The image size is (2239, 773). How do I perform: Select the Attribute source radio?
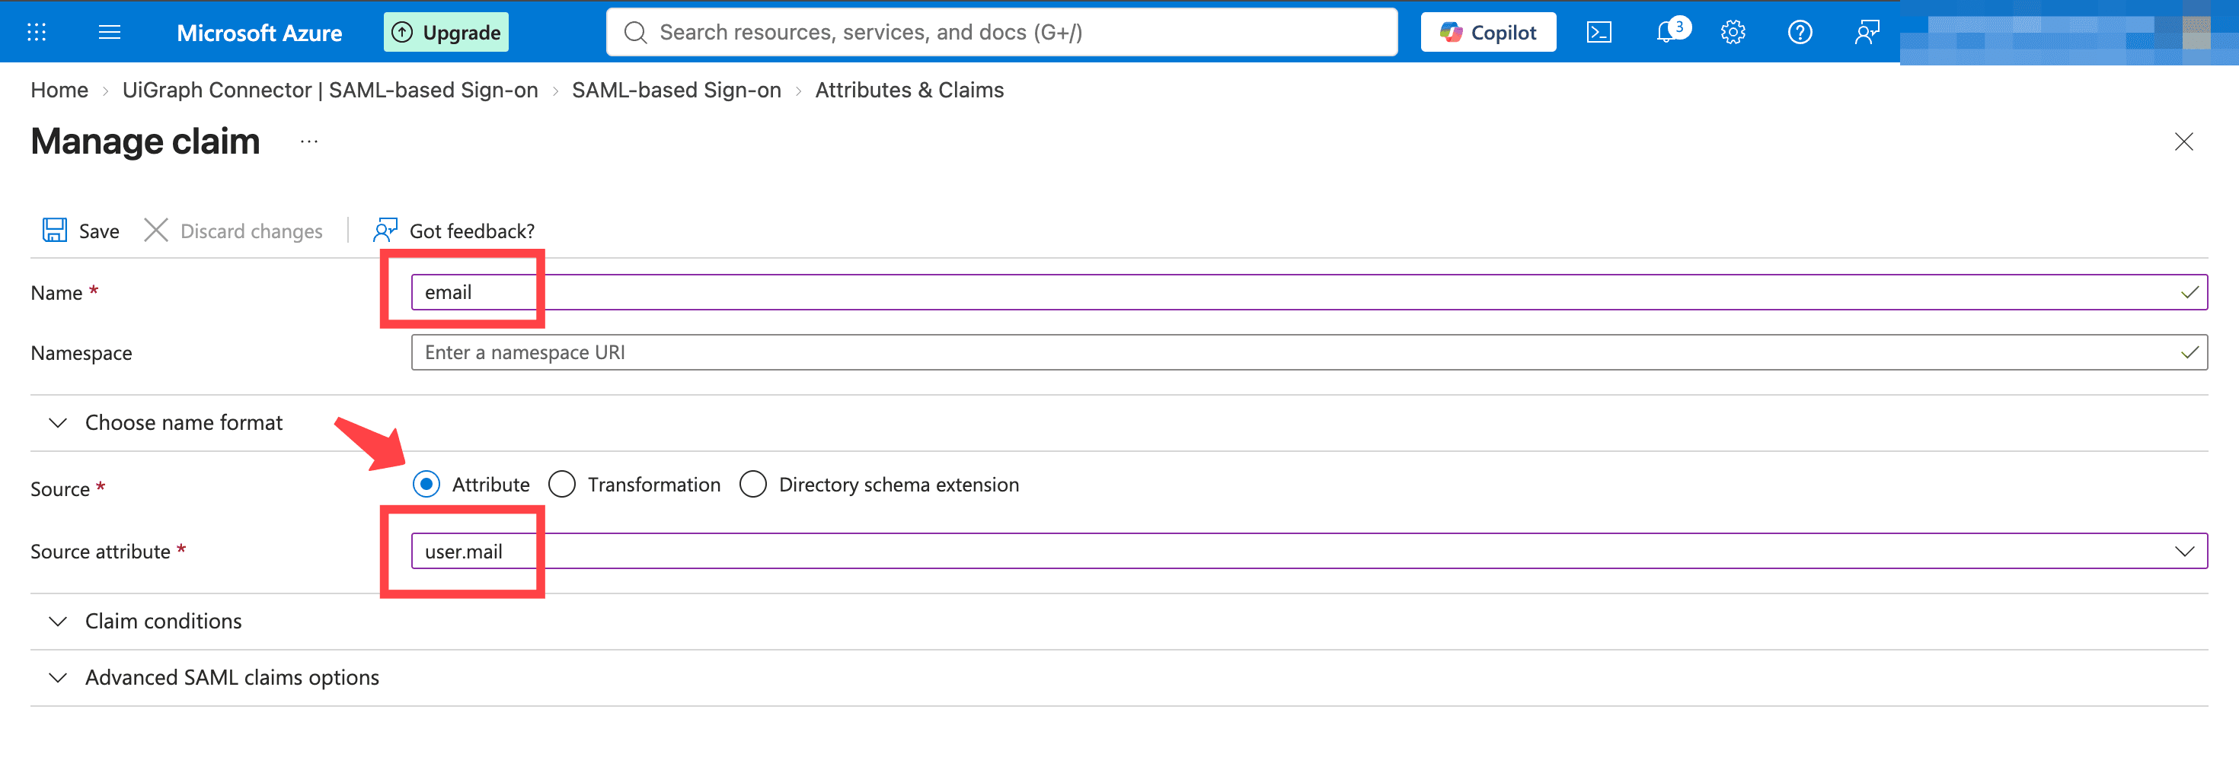click(x=426, y=484)
